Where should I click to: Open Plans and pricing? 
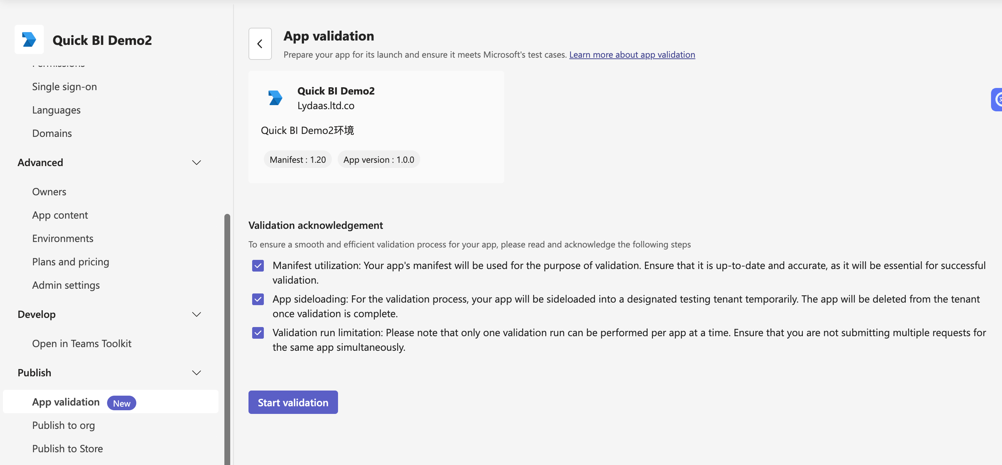[71, 262]
